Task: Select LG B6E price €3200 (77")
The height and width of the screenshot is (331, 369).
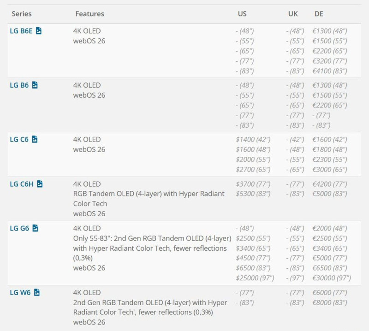Action: pyautogui.click(x=330, y=61)
